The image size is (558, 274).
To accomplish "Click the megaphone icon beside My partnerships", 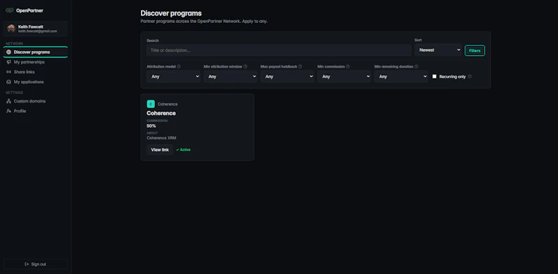I will coord(9,62).
